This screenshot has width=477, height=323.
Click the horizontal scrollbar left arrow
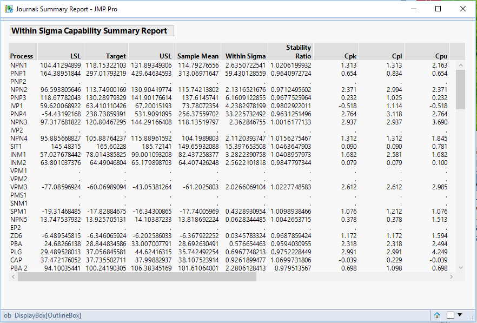pos(13,276)
